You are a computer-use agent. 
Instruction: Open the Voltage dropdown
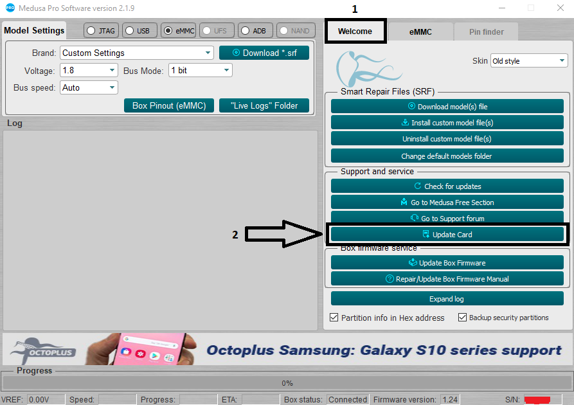[x=89, y=70]
